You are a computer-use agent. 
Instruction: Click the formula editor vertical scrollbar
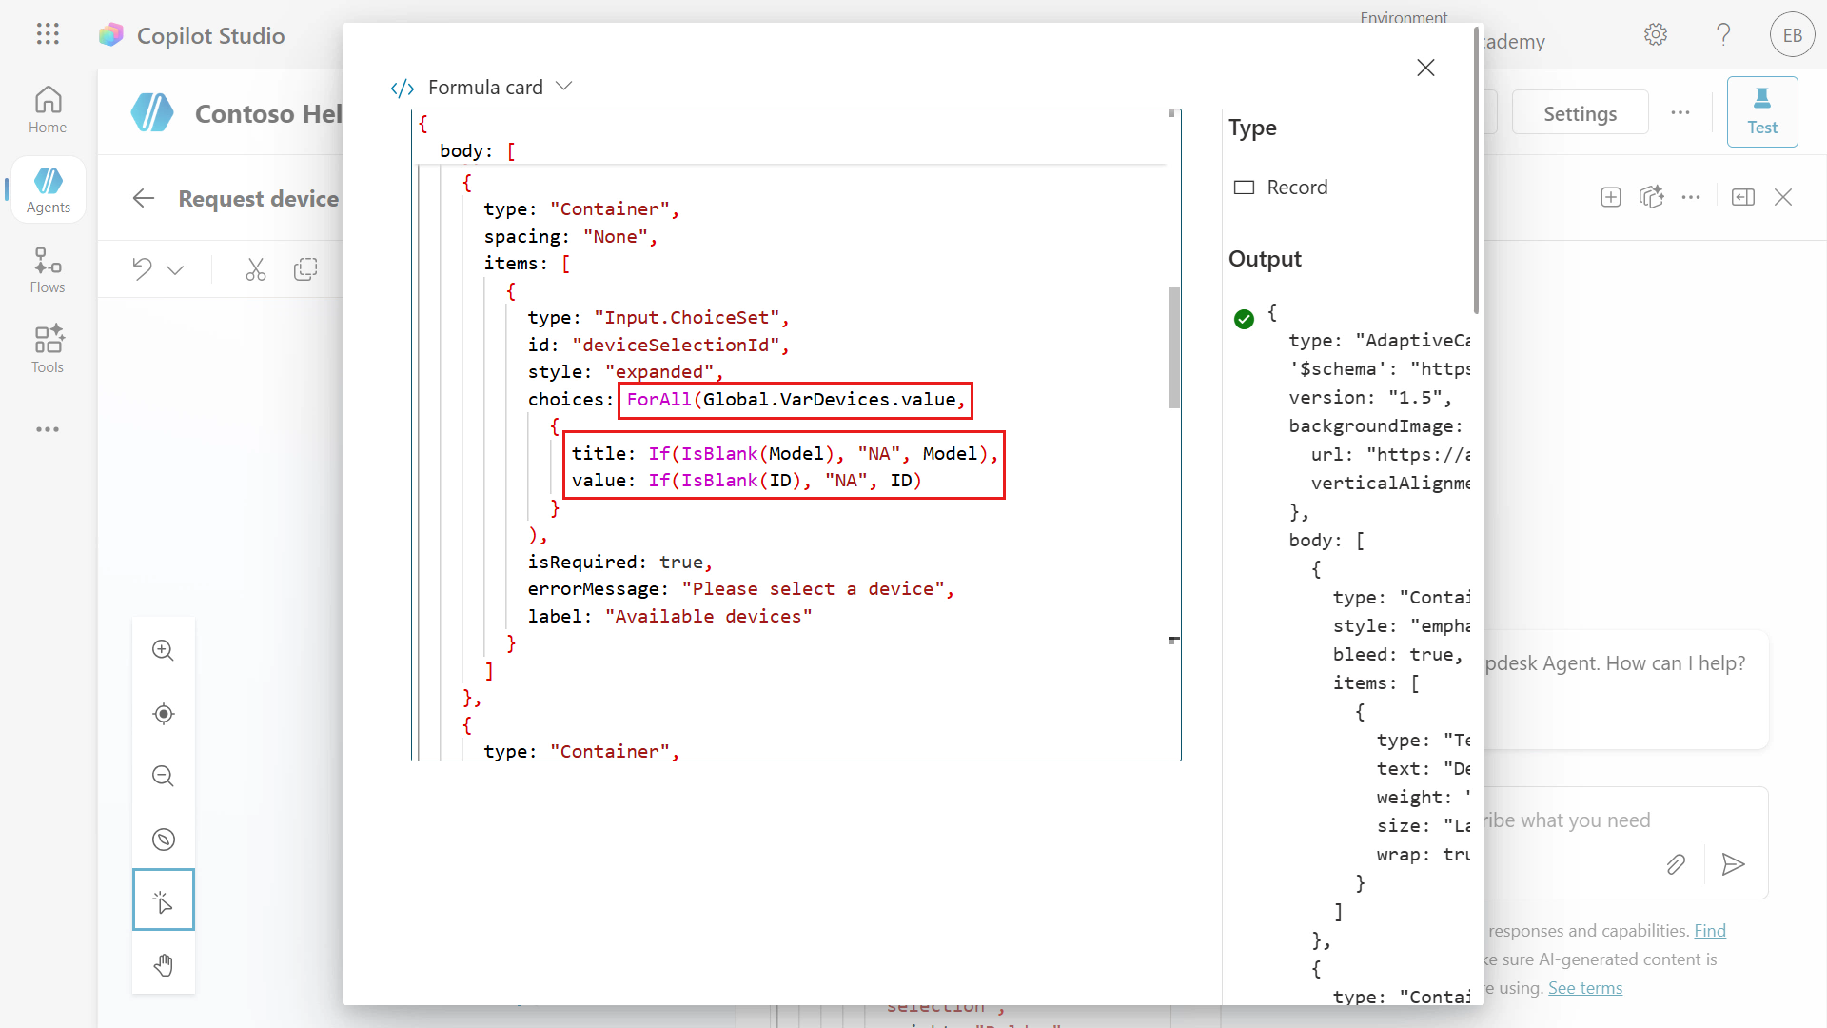[1174, 347]
